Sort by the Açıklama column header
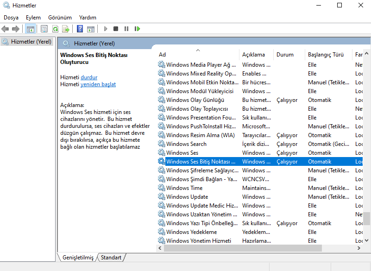The height and width of the screenshot is (271, 371). (256, 55)
